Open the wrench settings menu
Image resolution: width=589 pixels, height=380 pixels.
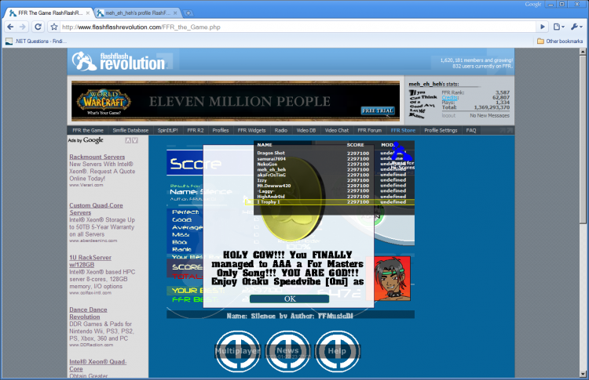pos(576,27)
